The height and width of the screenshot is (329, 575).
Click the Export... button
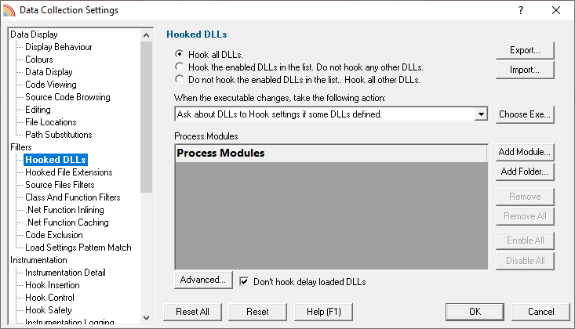[x=525, y=50]
